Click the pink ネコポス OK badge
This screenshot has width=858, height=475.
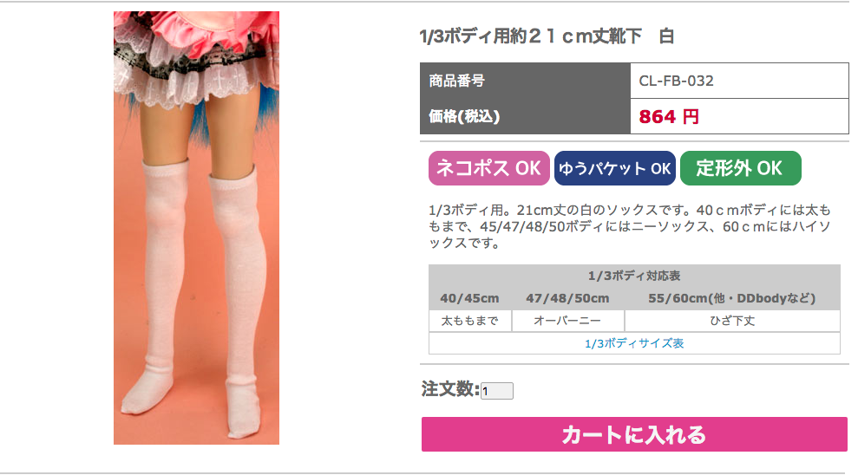(488, 168)
